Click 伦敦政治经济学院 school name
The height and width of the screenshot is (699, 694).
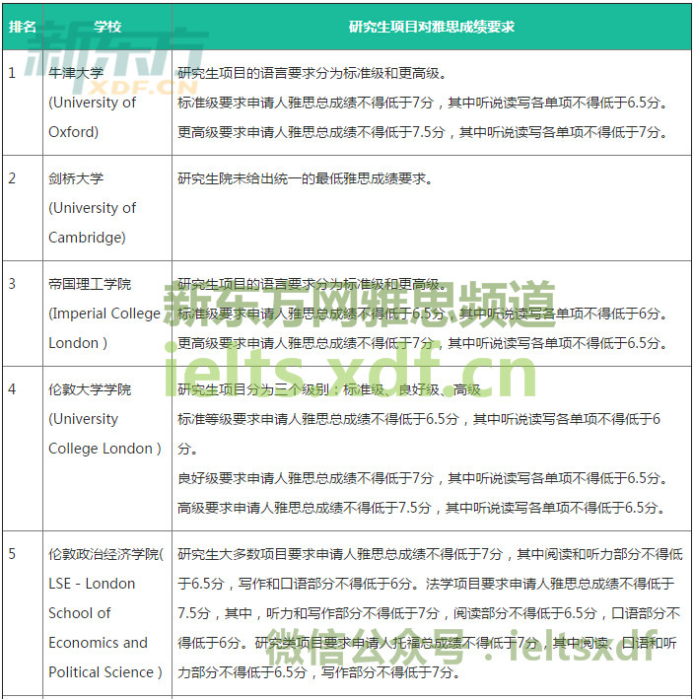(104, 554)
